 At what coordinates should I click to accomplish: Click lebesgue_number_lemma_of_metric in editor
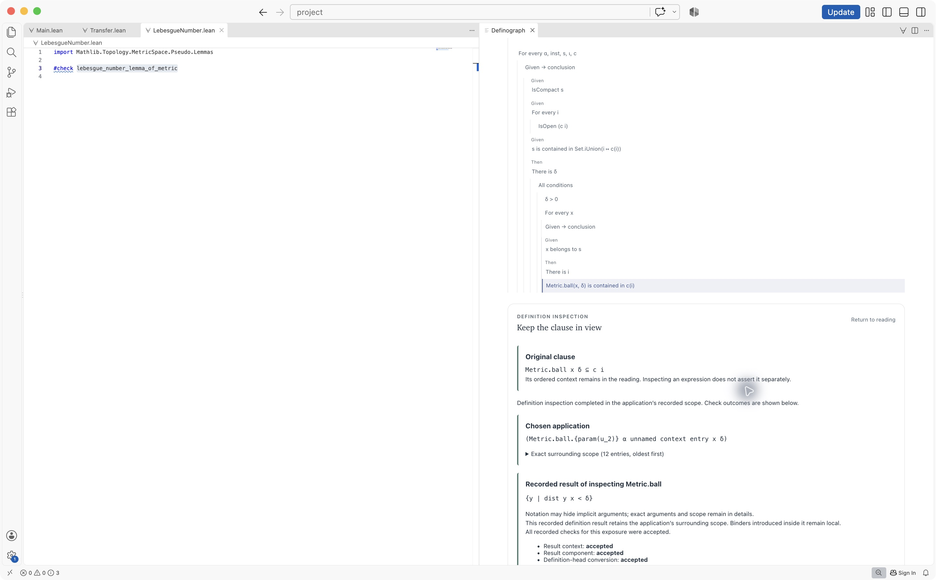(x=127, y=68)
